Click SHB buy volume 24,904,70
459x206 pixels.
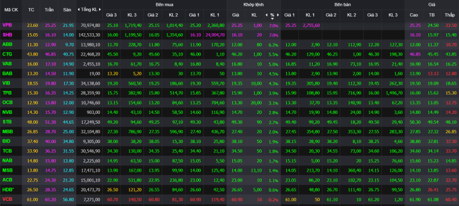[x=215, y=35]
